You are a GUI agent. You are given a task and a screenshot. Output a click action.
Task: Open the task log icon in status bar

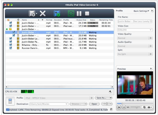(111, 109)
